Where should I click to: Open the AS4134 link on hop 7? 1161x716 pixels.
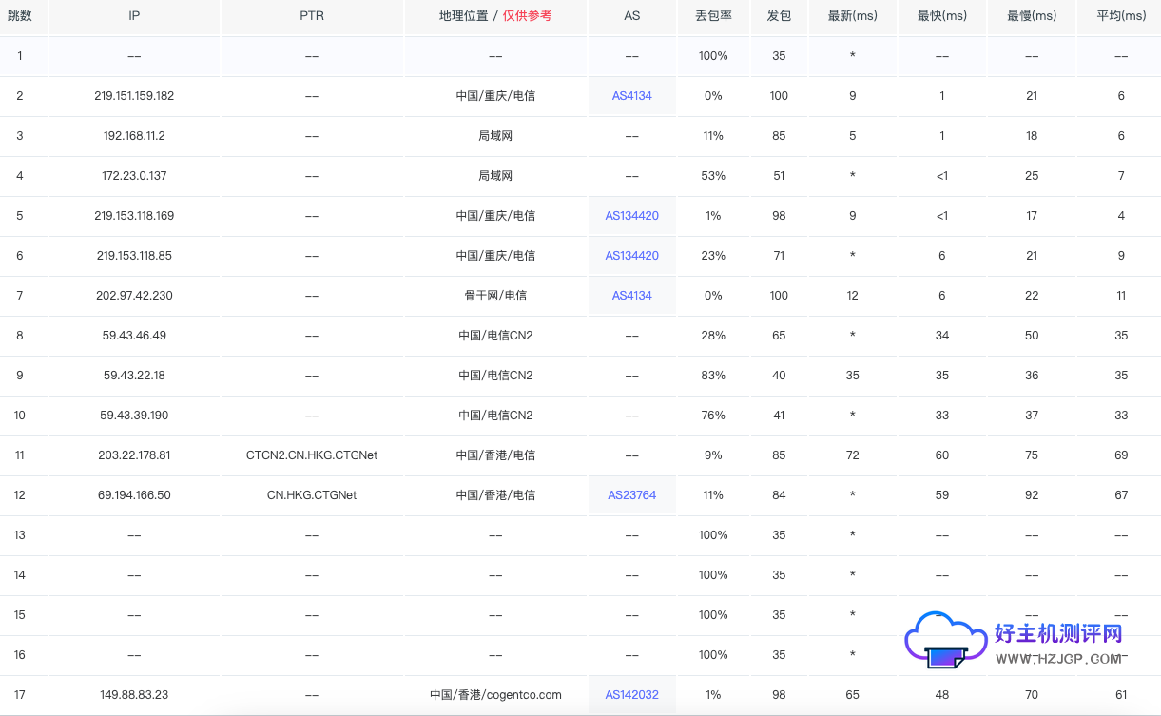(631, 295)
